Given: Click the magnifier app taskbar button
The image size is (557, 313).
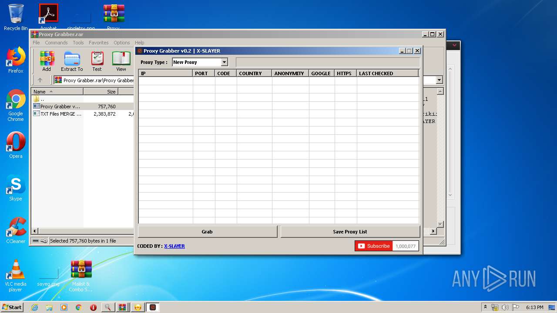Looking at the screenshot, I should click(x=107, y=307).
